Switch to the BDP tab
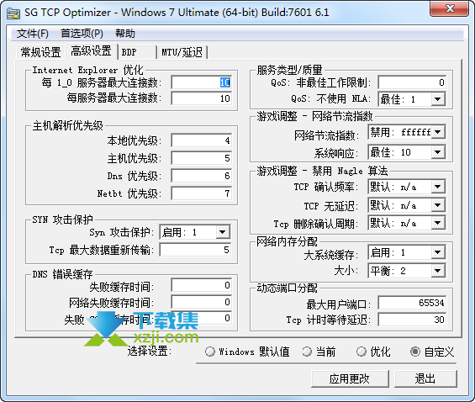 pos(137,52)
